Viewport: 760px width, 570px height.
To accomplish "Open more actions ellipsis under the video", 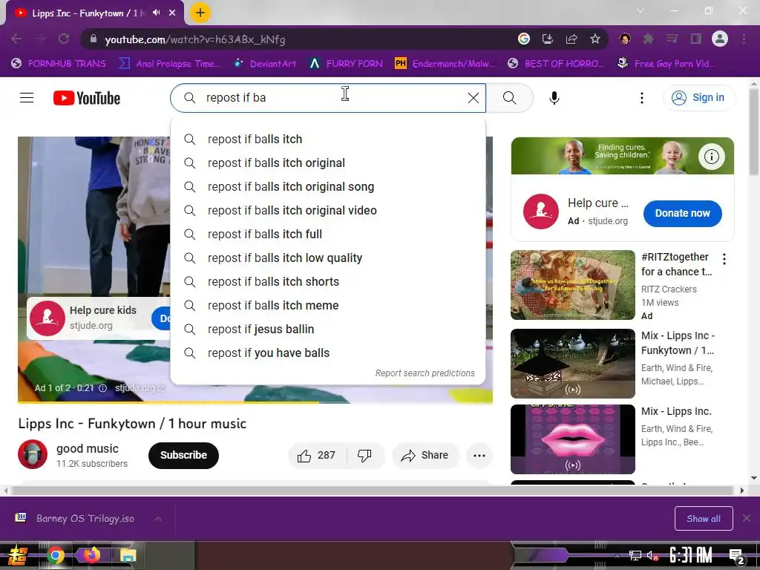I will (479, 456).
